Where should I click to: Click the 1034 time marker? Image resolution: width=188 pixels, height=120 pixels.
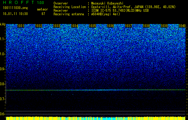(75, 26)
